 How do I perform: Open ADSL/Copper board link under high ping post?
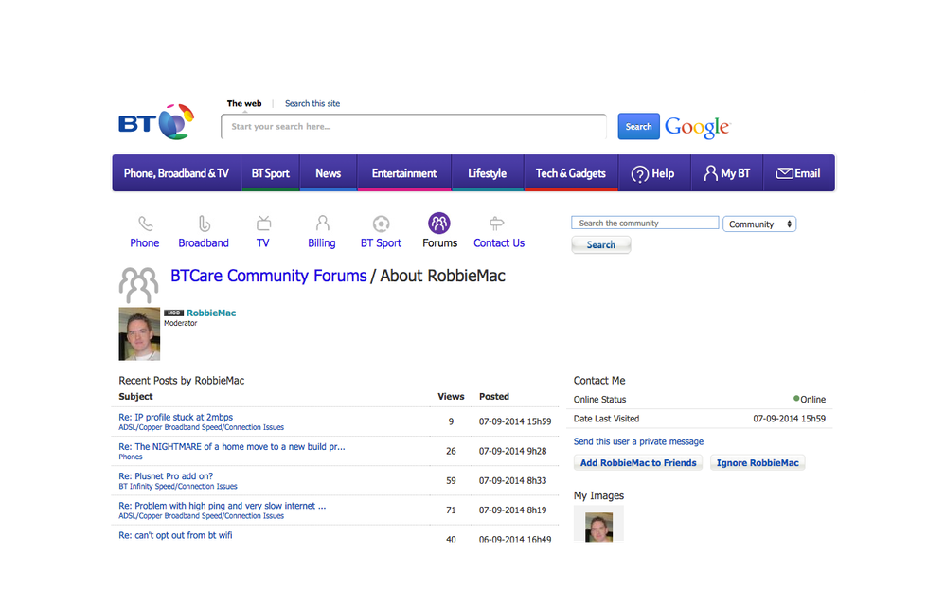tap(202, 515)
